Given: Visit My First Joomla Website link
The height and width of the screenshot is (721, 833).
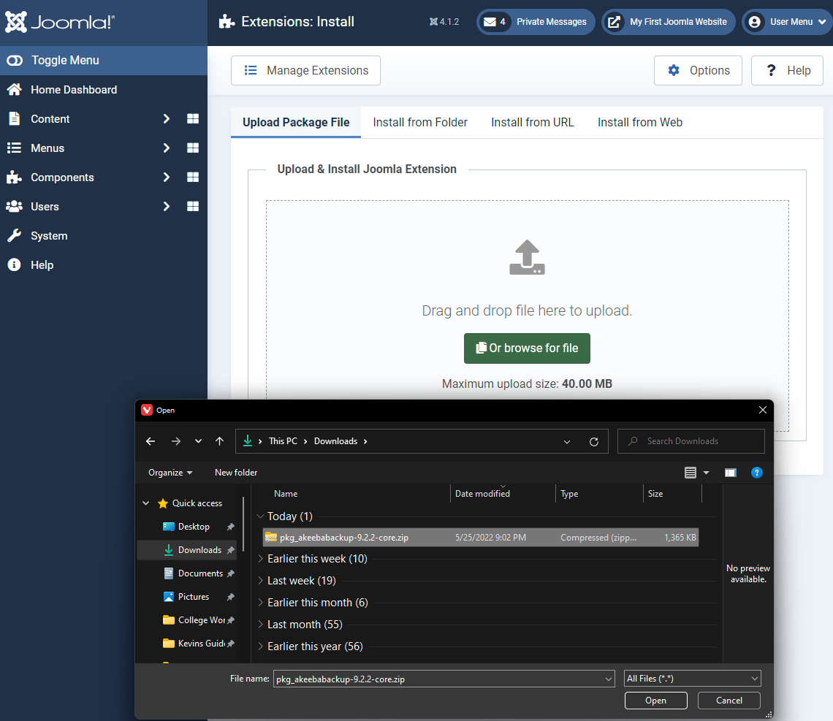Looking at the screenshot, I should [x=669, y=22].
